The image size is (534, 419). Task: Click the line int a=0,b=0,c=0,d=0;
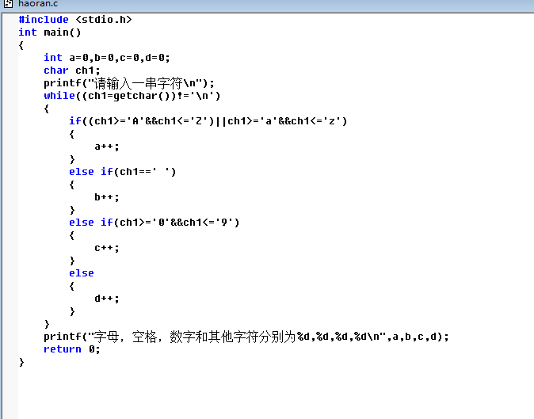click(x=107, y=58)
